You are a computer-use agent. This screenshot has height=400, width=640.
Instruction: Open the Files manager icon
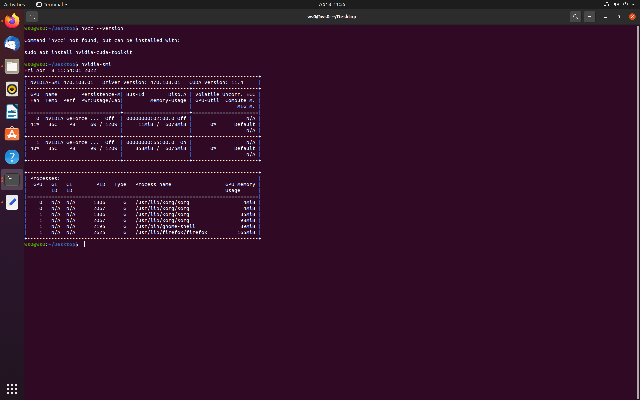[12, 67]
